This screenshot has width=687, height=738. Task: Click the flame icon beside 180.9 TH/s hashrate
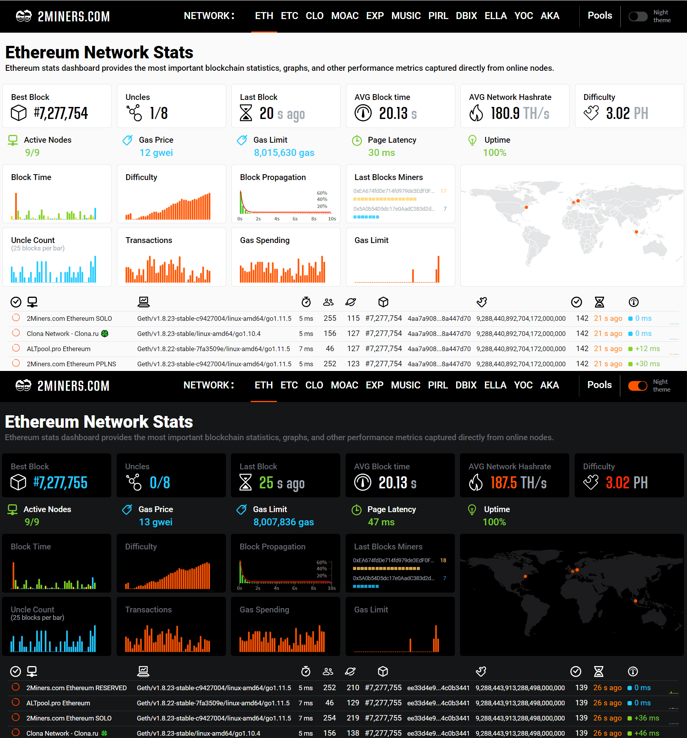coord(476,113)
